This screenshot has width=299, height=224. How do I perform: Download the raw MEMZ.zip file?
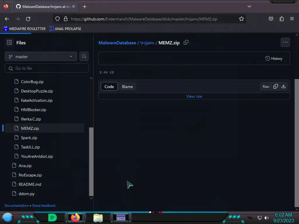[284, 86]
